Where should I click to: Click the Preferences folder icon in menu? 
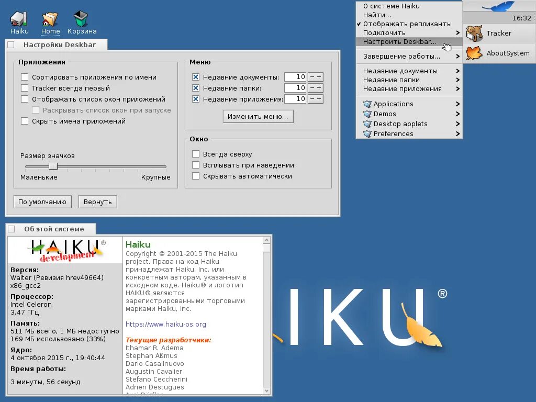click(x=367, y=133)
